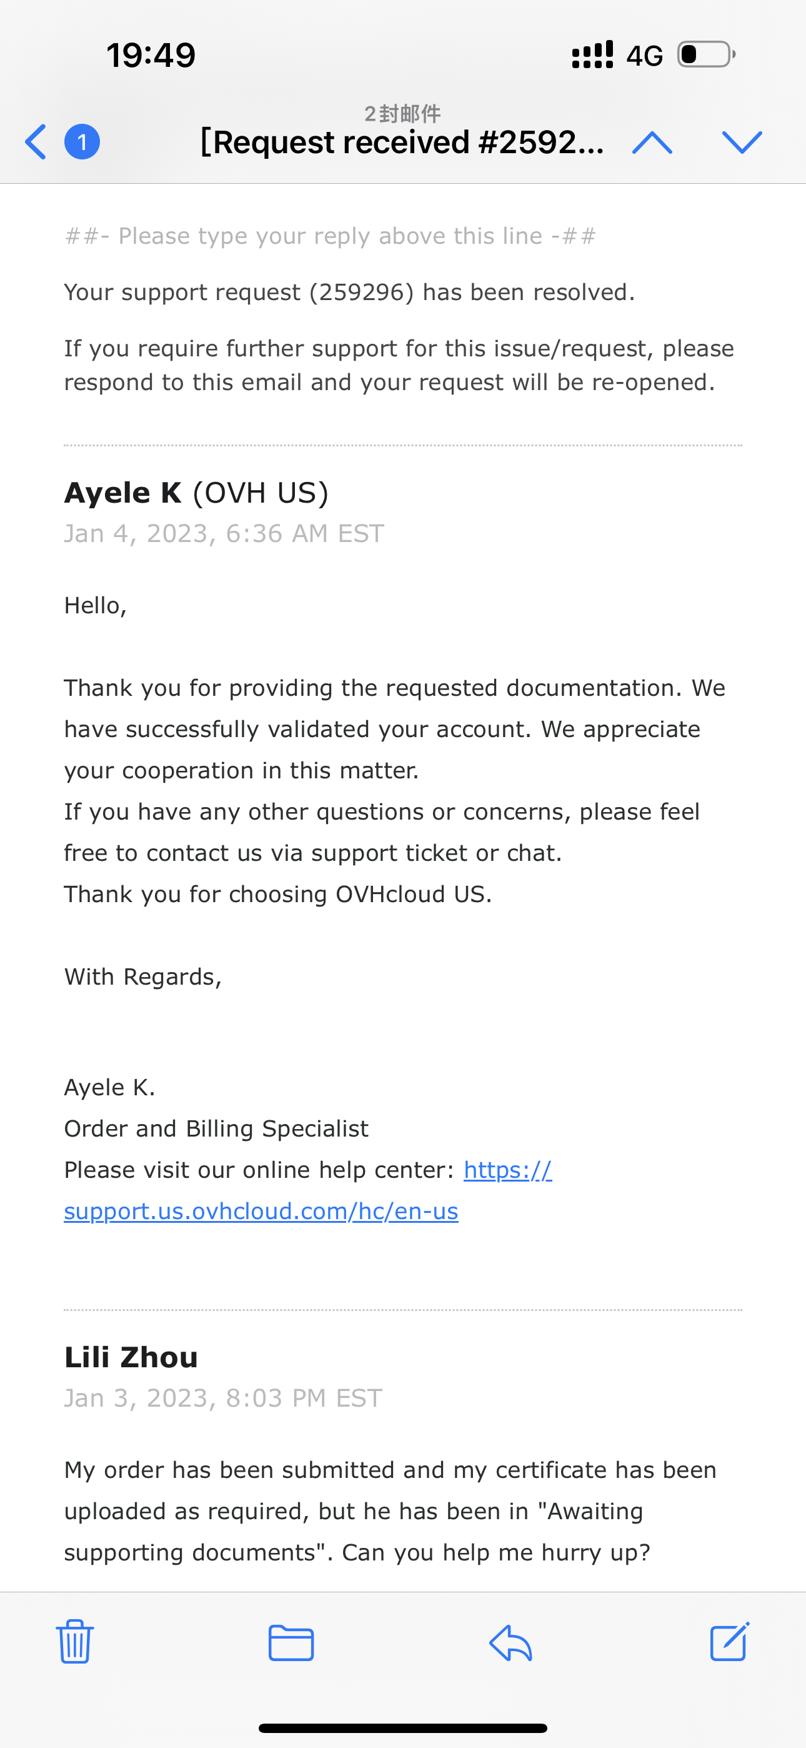Go to previous message with up arrow
This screenshot has height=1748, width=806.
click(x=652, y=142)
